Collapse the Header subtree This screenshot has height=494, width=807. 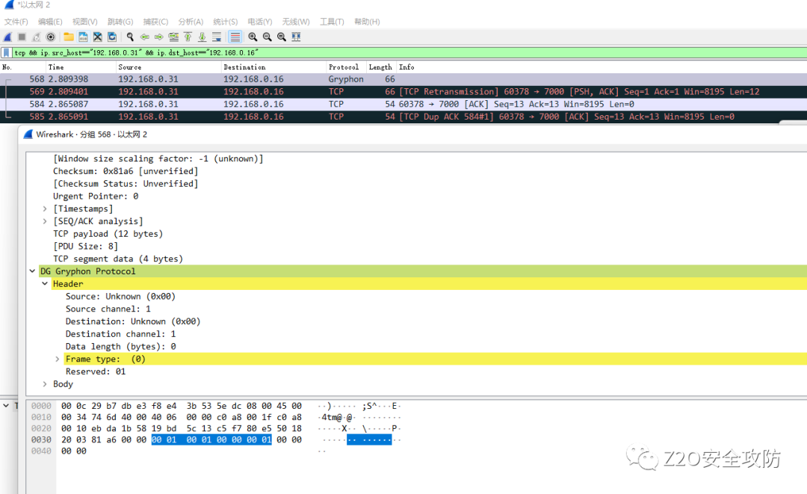click(45, 284)
